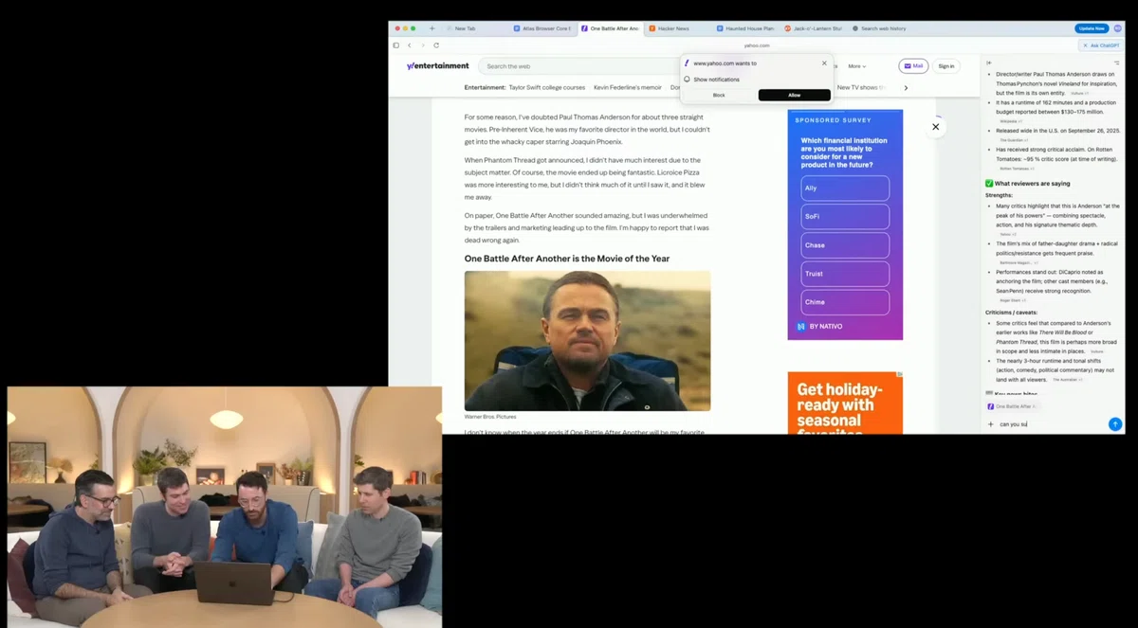Go back to the previous page

(410, 45)
